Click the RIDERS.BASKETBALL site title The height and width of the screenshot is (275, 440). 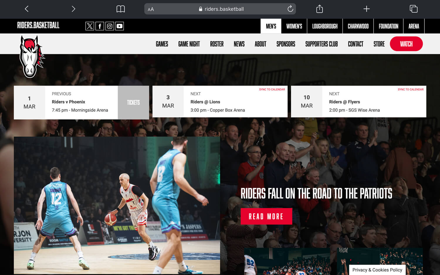click(x=38, y=26)
